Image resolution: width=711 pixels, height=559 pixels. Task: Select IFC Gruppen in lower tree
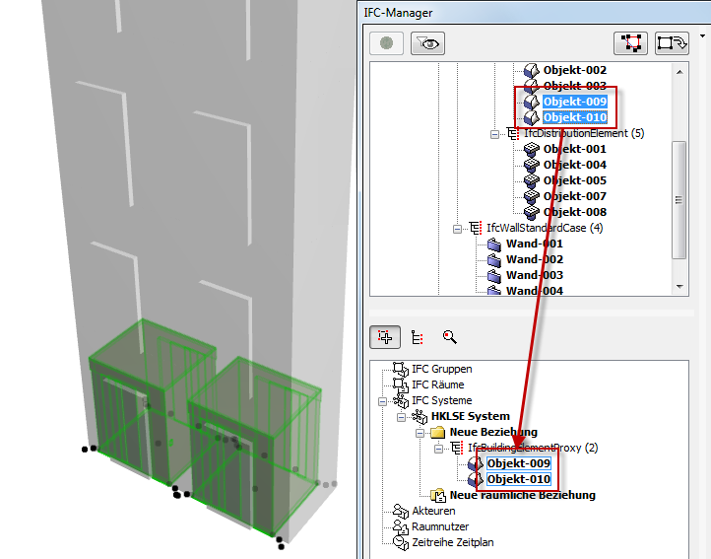(x=441, y=369)
